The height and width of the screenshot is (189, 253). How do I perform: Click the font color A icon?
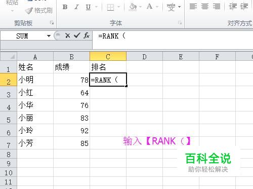pos(149,7)
